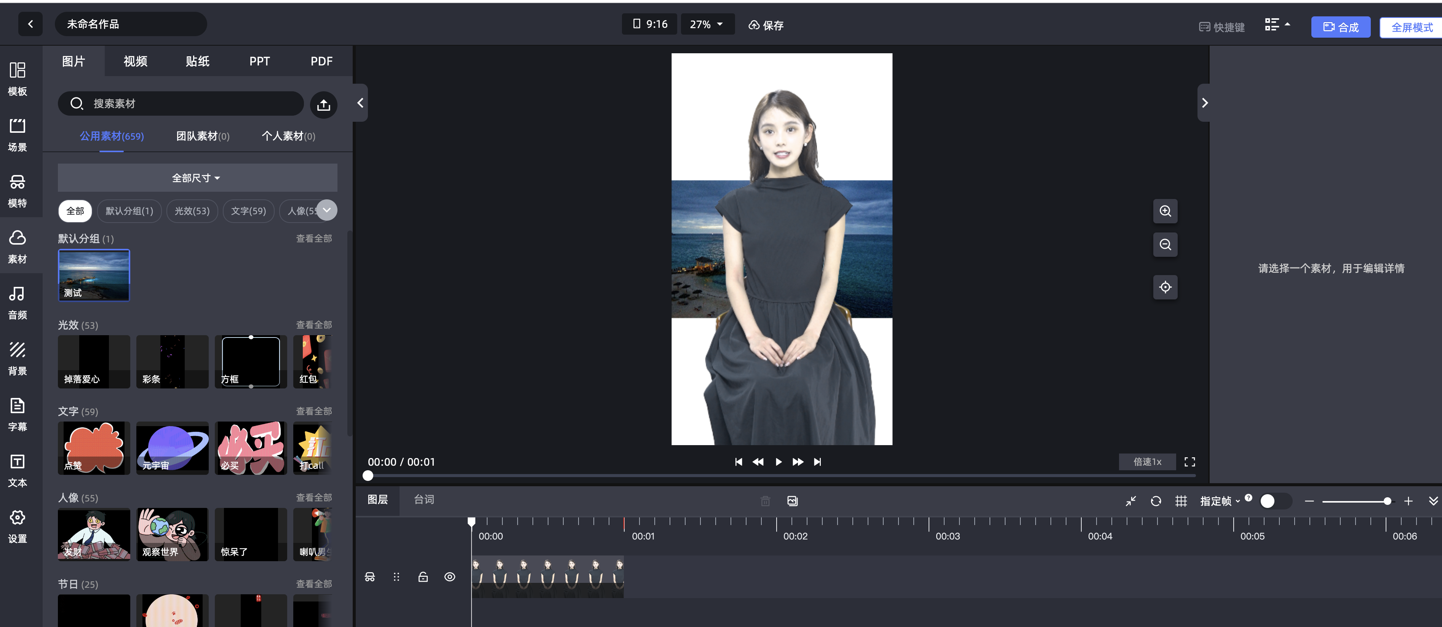Toggle the layer lock icon
This screenshot has width=1442, height=627.
pos(423,577)
